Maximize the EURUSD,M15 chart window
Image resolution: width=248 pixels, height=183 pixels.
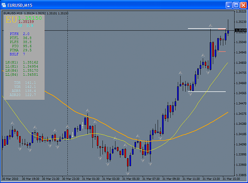point(236,5)
